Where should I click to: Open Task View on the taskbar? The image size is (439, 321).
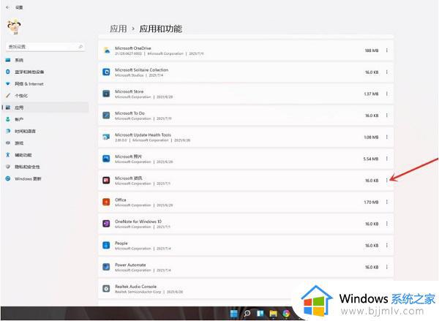260,314
